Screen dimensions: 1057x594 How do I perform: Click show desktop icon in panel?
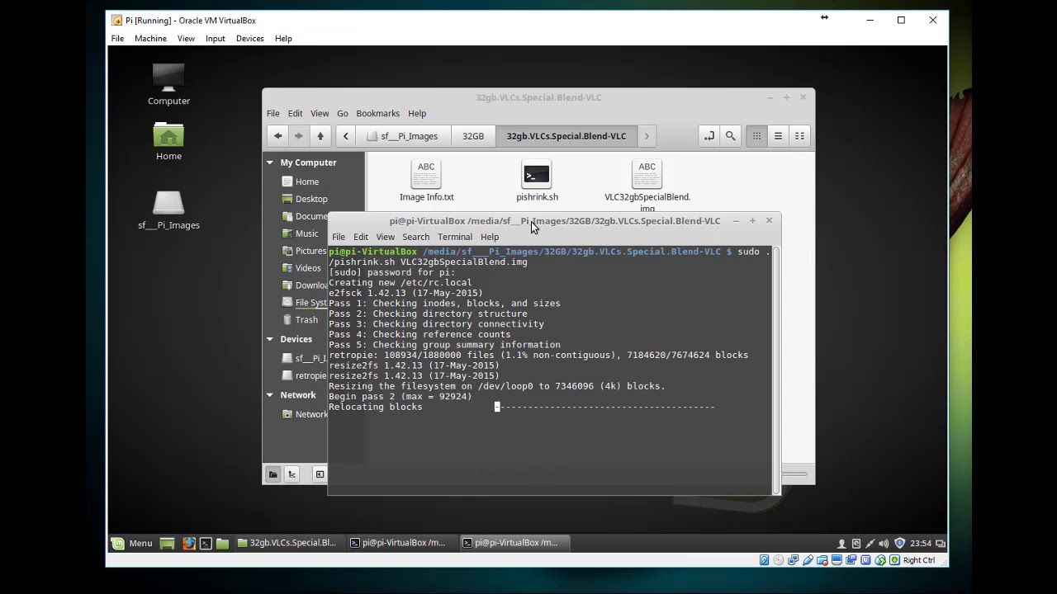(x=168, y=543)
